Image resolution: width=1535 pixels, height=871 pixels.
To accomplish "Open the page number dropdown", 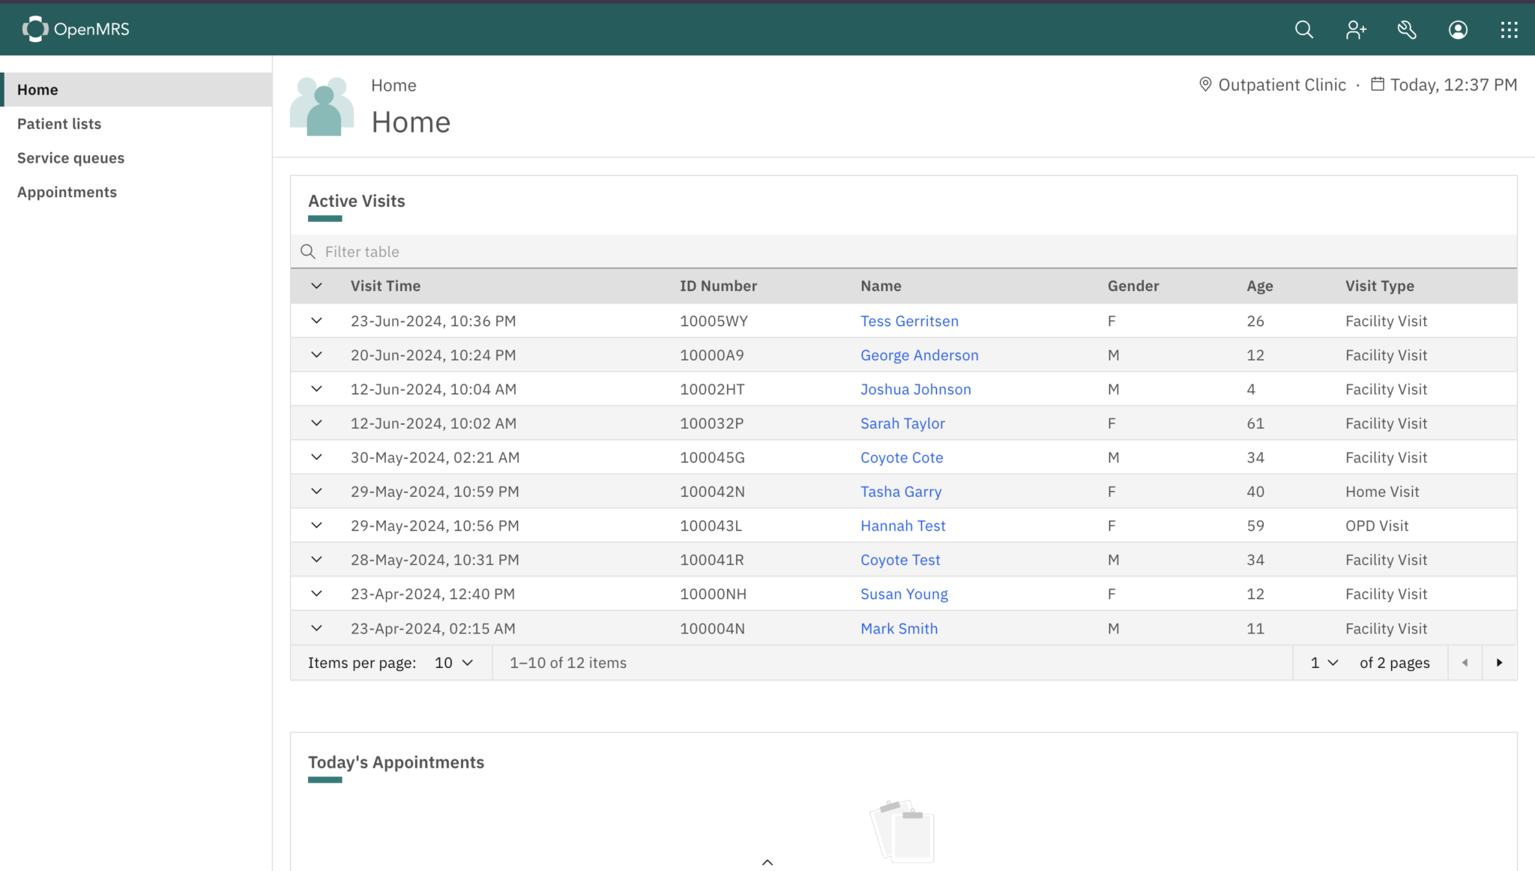I will pos(1324,663).
